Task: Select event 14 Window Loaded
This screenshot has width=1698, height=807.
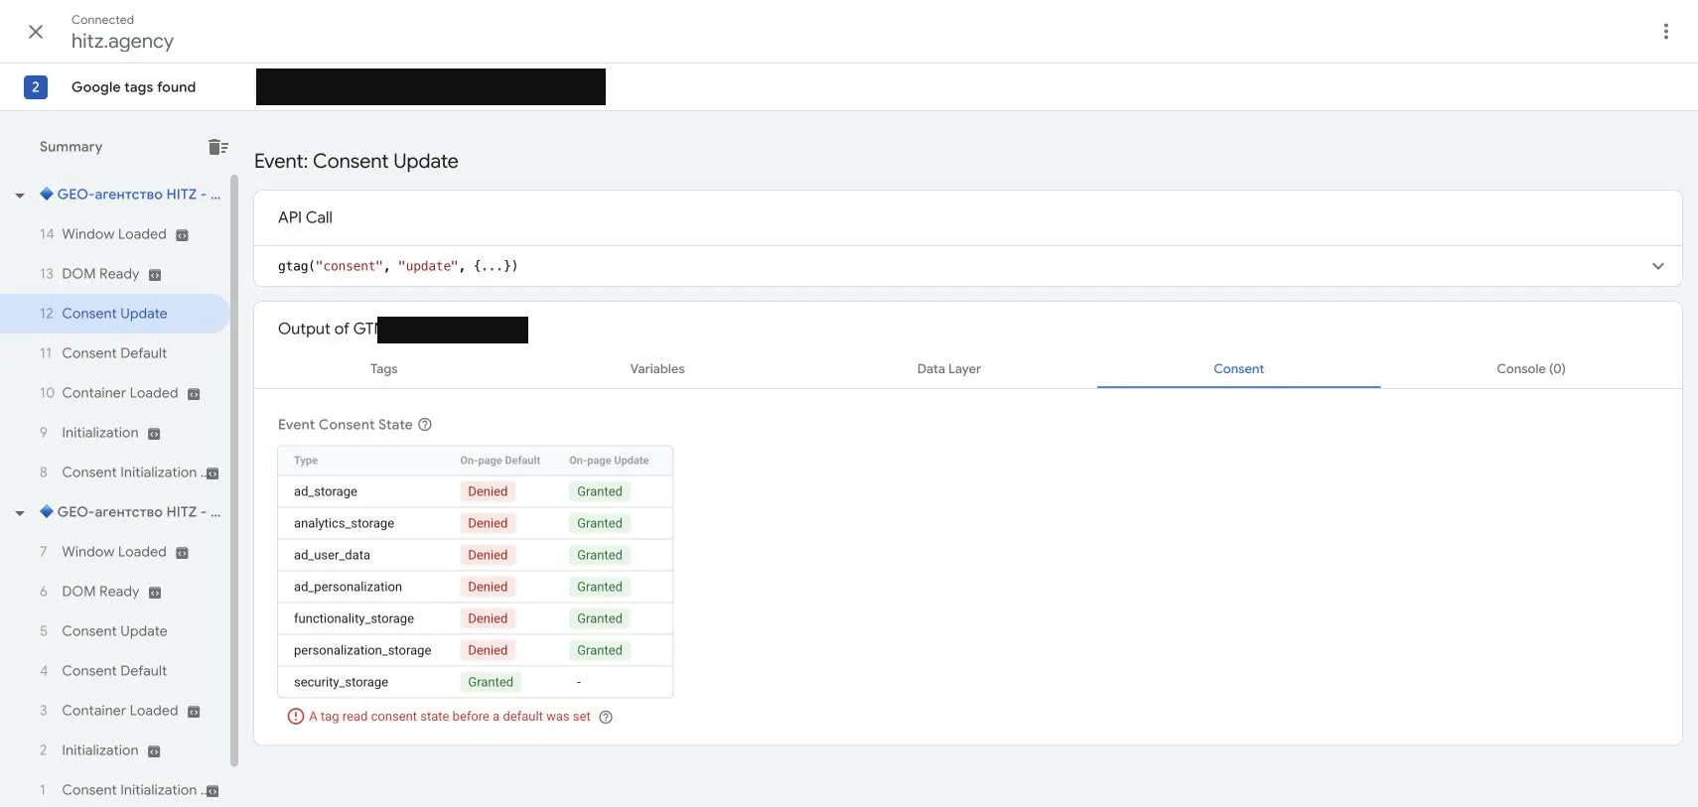Action: [x=114, y=234]
